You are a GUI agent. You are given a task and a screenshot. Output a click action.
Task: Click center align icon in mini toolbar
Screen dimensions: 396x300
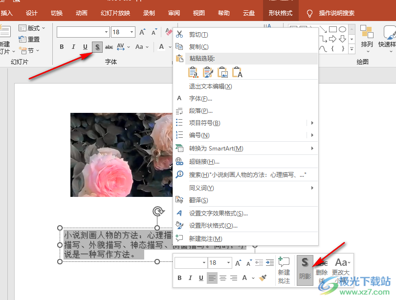point(222,278)
